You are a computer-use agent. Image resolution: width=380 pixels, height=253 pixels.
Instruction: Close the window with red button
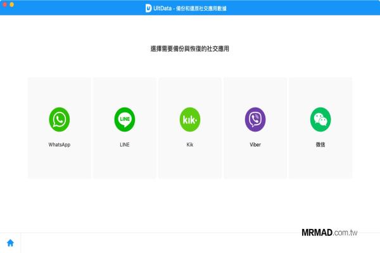4,4
